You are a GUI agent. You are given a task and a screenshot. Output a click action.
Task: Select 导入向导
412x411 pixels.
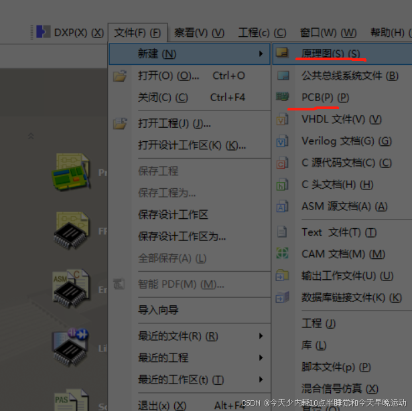point(190,310)
